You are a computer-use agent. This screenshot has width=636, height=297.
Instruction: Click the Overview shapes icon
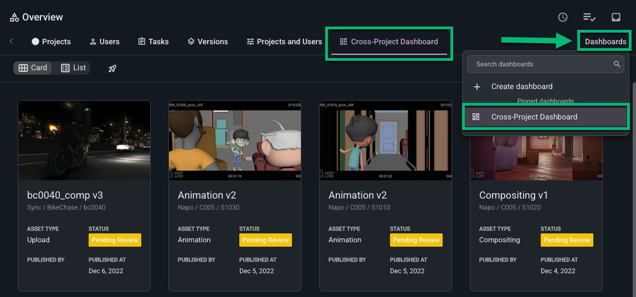(14, 17)
